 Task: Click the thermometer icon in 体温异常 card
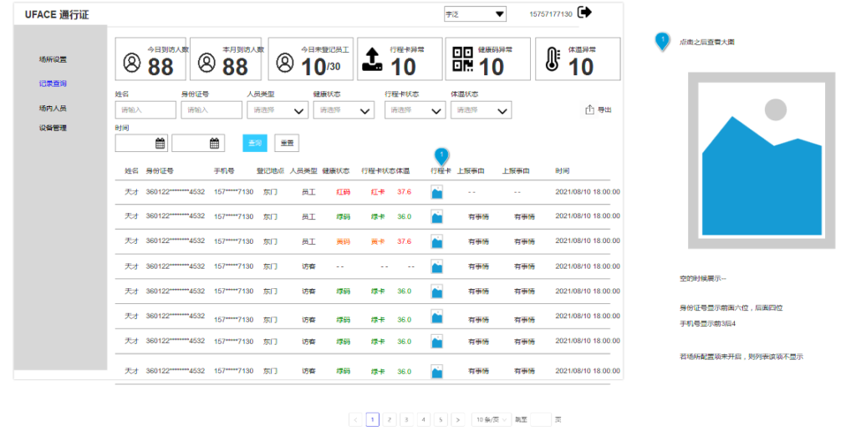pos(553,60)
